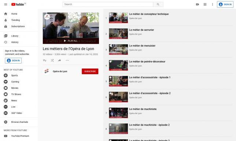Go to Trending in the sidebar
This screenshot has height=141, width=236.
coord(15,20)
